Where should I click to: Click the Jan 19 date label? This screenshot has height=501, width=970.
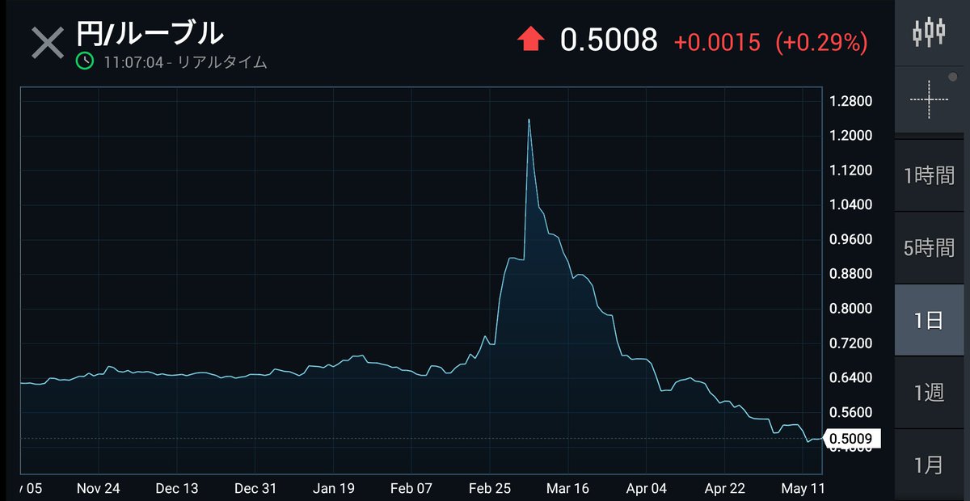point(334,488)
